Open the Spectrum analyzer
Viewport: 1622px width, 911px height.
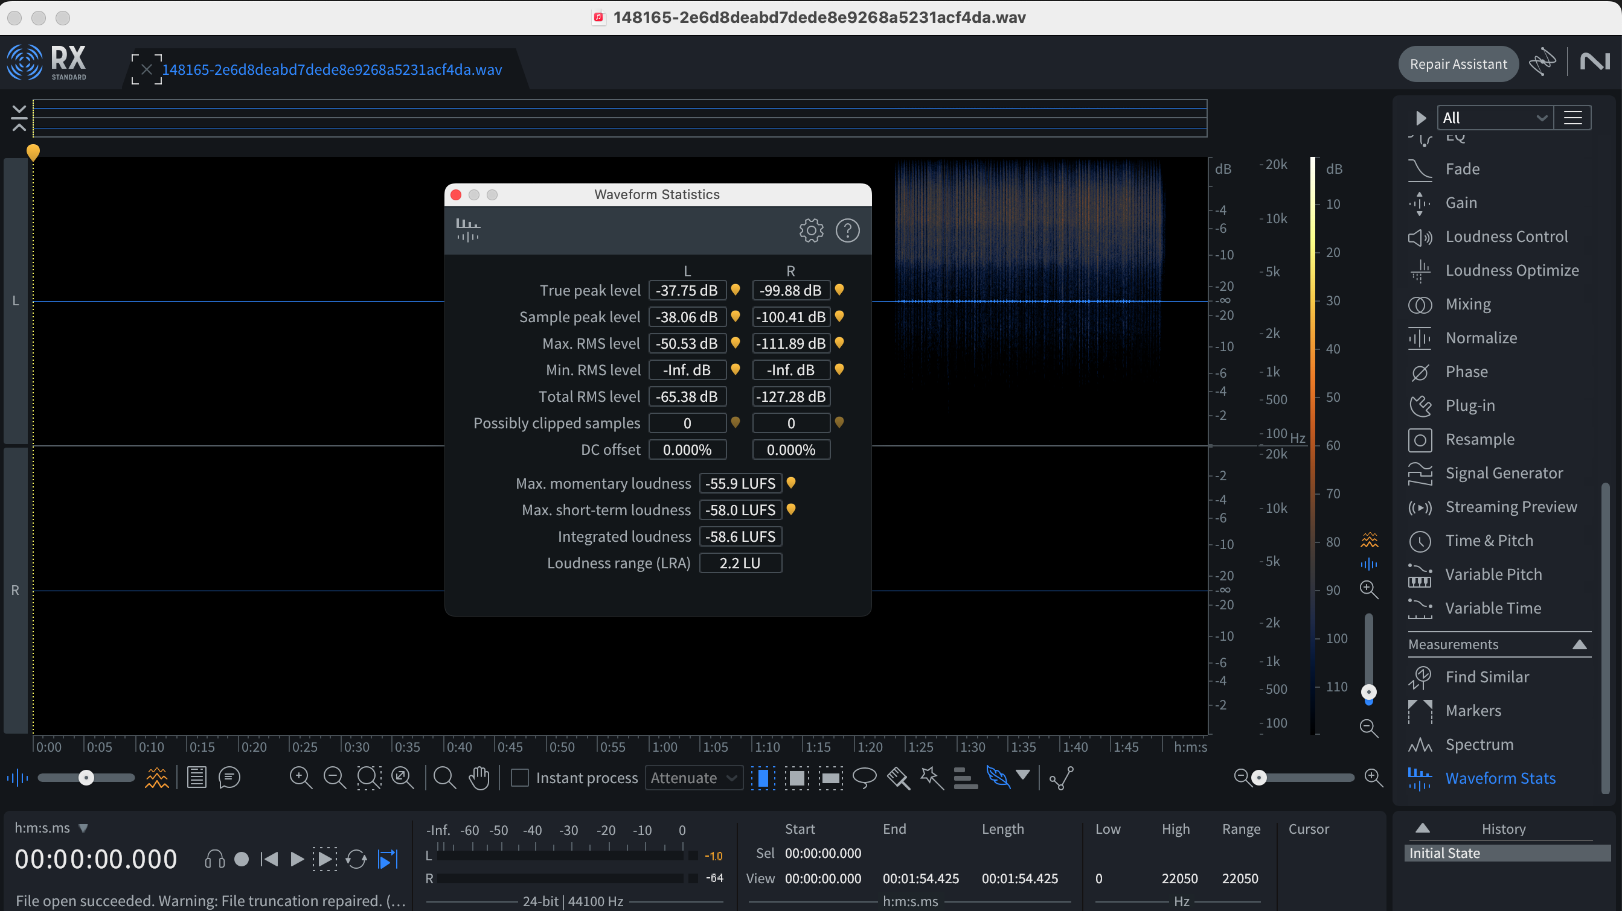(1479, 744)
